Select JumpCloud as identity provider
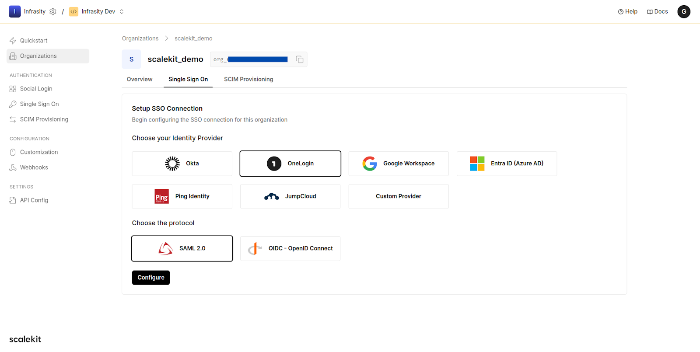 [290, 196]
